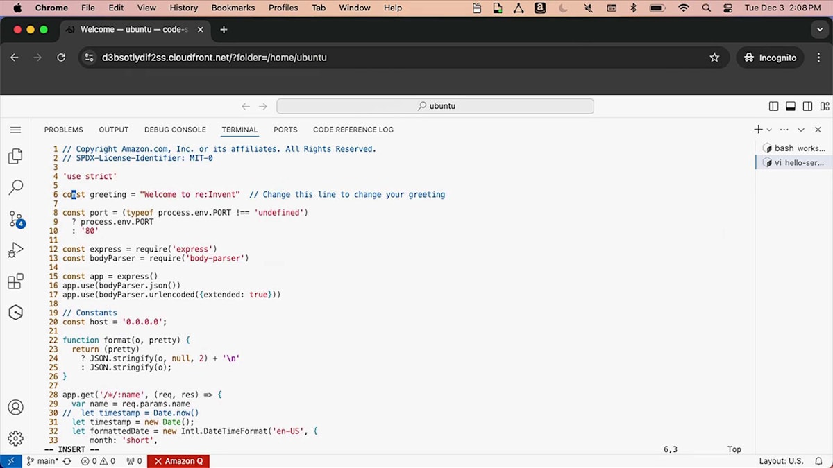Switch to the DEBUG CONSOLE tab

click(x=175, y=130)
